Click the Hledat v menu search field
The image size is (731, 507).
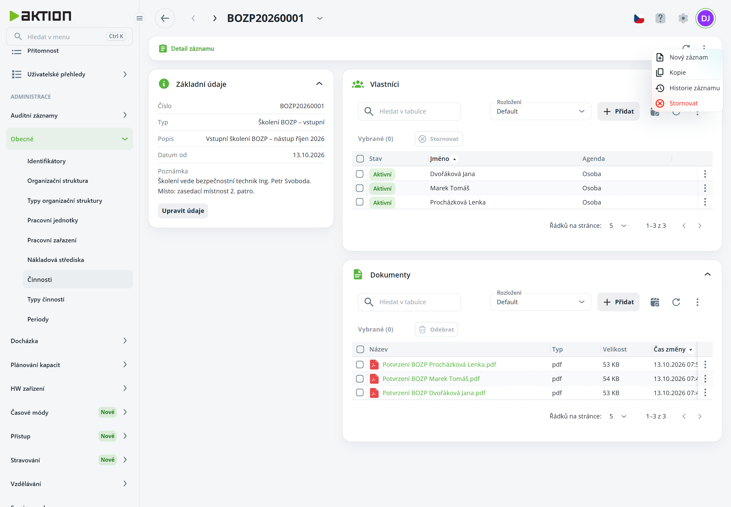[69, 37]
